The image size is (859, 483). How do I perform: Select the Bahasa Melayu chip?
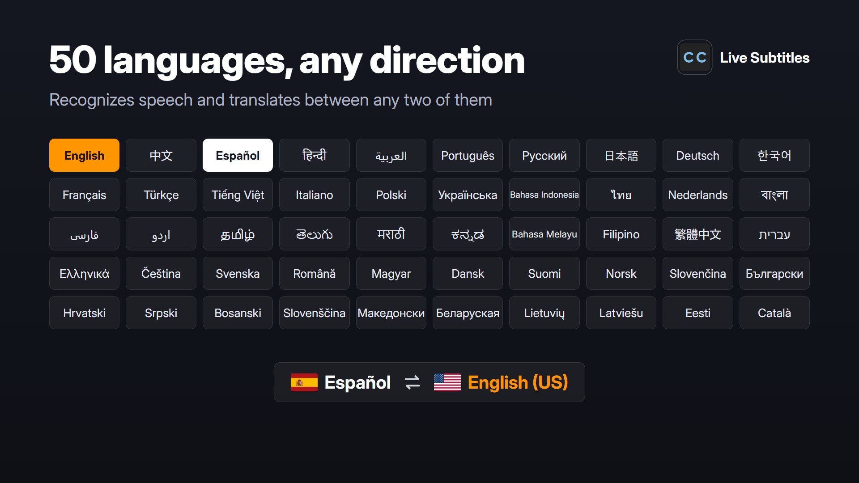[544, 234]
